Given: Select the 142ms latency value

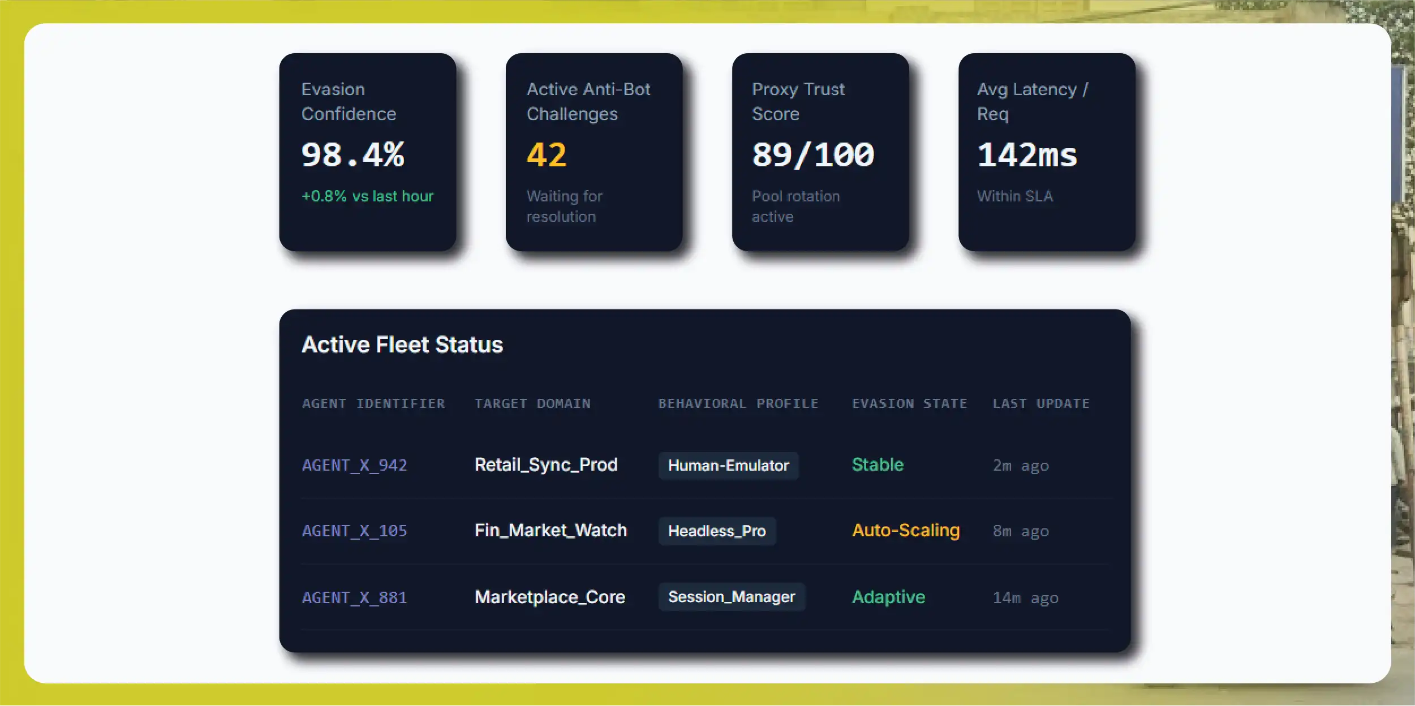Looking at the screenshot, I should (1027, 155).
